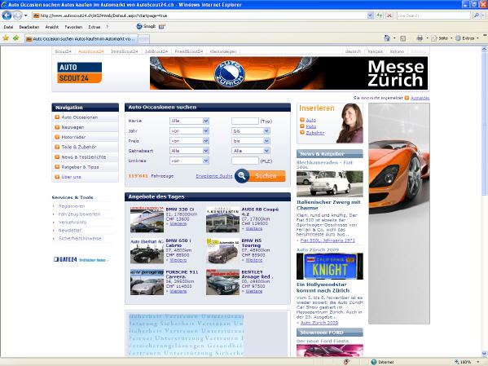Click the Messe Zürich banner ad
488x366 pixels.
289,73
